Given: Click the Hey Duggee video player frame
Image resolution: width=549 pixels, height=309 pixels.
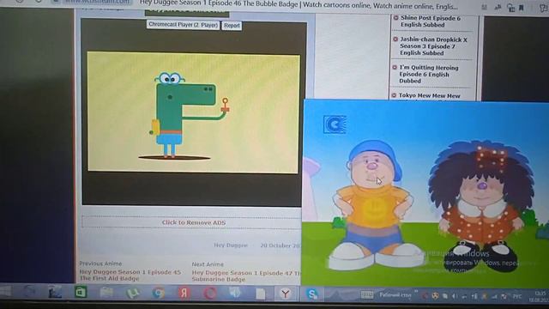Looking at the screenshot, I should click(x=193, y=112).
